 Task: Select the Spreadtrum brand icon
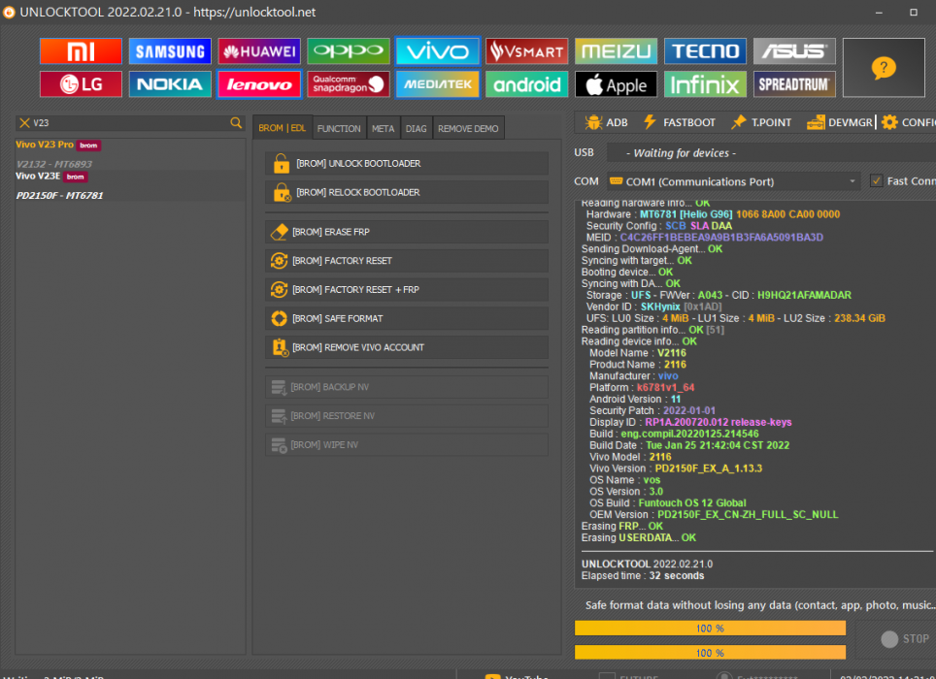[x=794, y=84]
